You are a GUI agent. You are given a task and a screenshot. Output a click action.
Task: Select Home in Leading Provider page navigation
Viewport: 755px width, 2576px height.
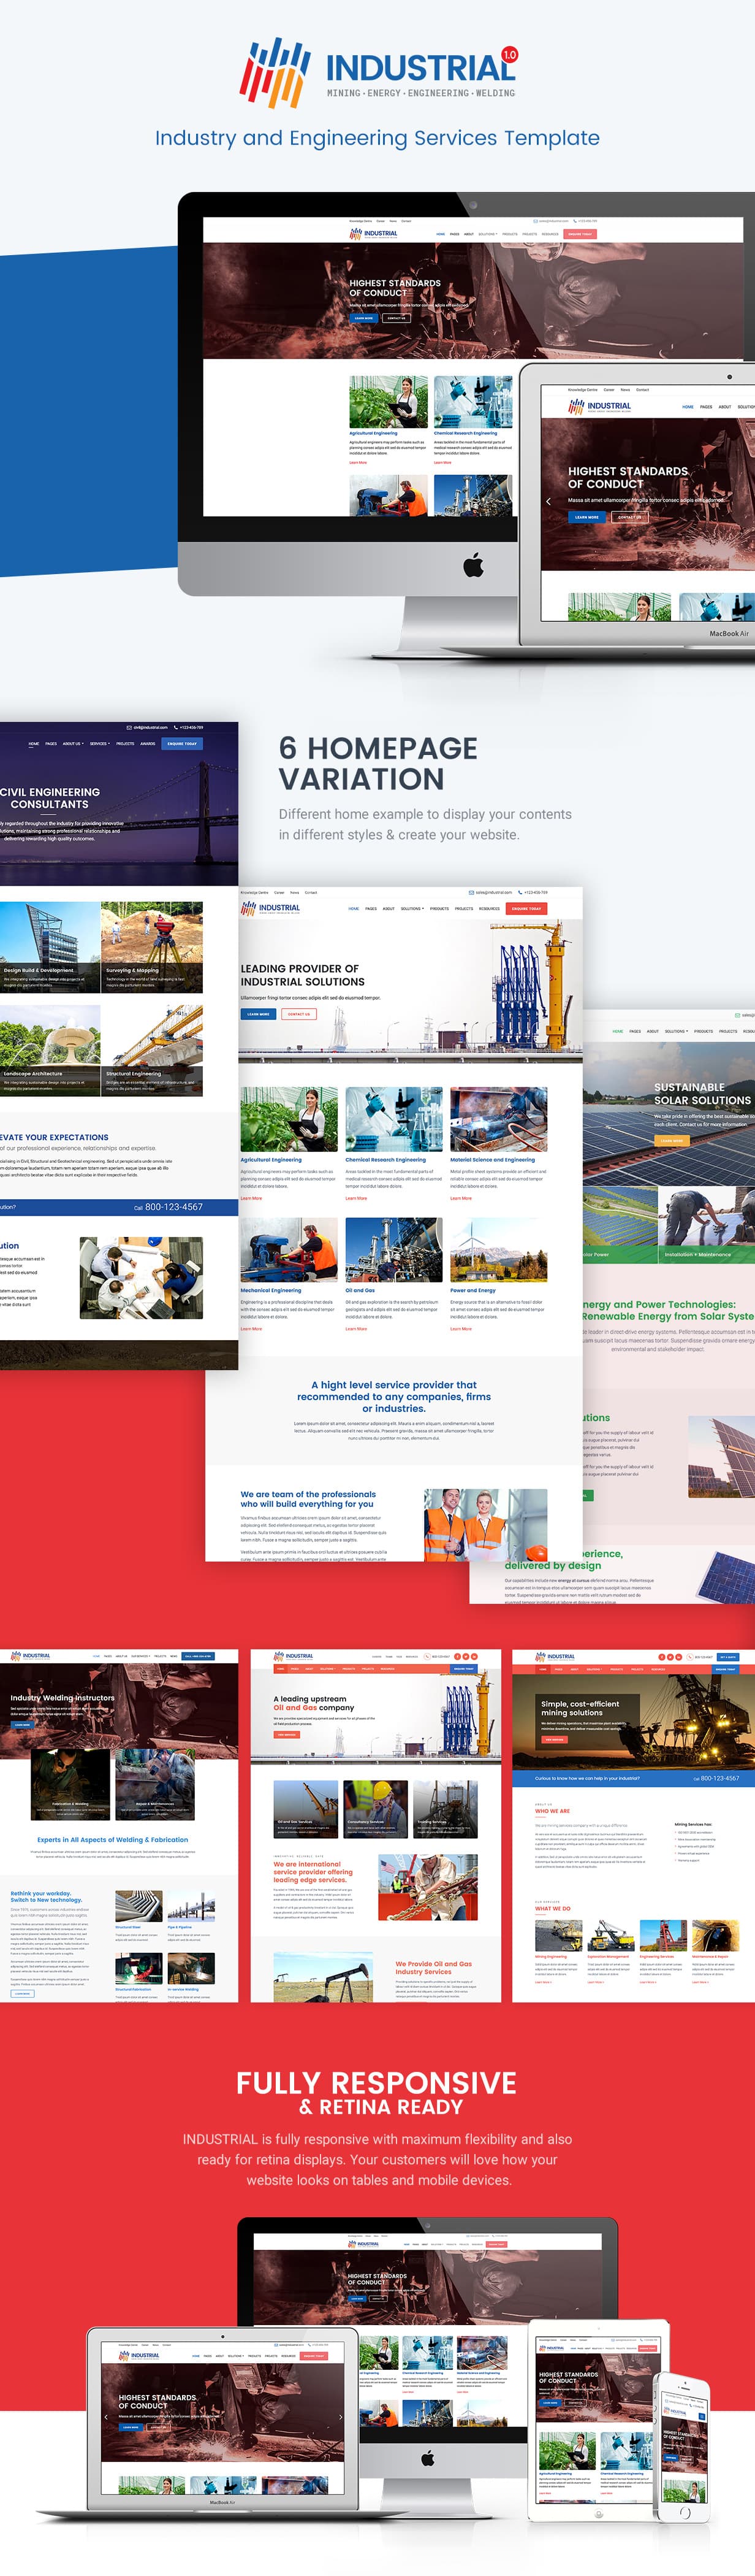pos(354,909)
